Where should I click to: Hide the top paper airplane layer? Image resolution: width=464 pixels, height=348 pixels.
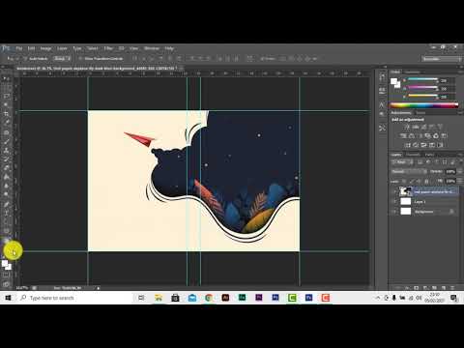click(x=394, y=191)
